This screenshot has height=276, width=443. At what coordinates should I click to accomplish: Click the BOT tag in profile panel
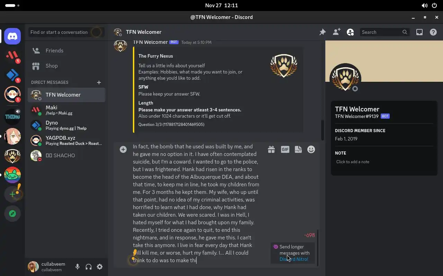(x=385, y=116)
